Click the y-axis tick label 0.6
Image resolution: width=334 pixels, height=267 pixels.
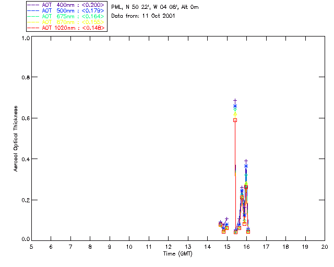click(x=26, y=118)
